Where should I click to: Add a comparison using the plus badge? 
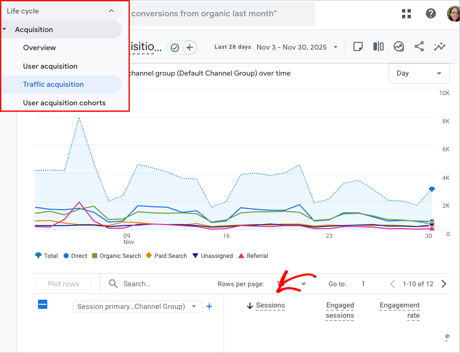coord(190,47)
